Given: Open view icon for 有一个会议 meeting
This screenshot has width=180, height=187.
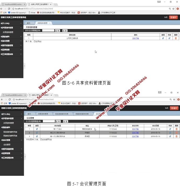Looking at the screenshot, I should click(37, 129).
